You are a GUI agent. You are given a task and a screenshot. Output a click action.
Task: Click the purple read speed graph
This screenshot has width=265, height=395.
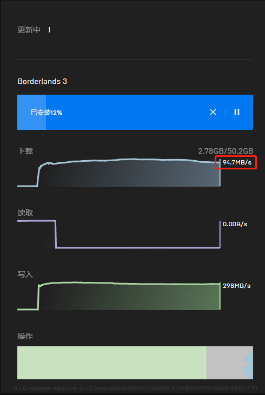tap(119, 234)
